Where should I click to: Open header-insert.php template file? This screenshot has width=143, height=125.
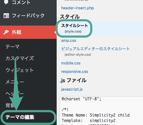(78, 8)
